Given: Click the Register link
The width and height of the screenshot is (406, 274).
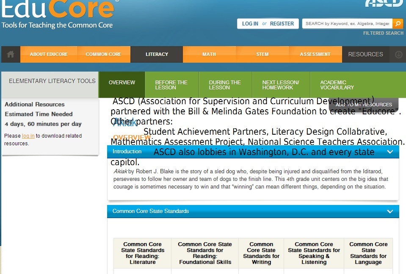Looking at the screenshot, I should (x=282, y=24).
